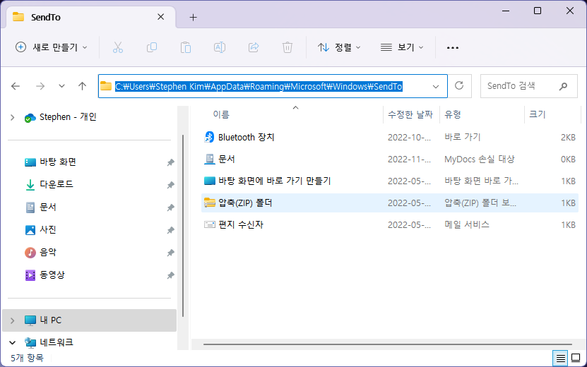
Task: Click the address bar path field
Action: [x=273, y=86]
